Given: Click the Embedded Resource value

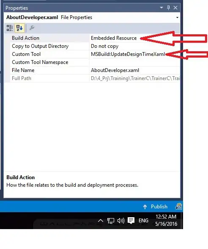Looking at the screenshot, I should coord(114,38).
